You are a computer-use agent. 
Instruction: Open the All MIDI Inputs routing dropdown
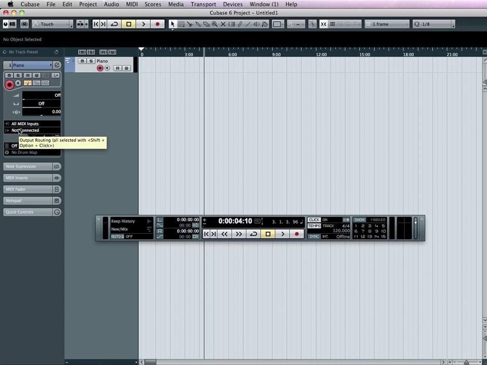[x=32, y=124]
